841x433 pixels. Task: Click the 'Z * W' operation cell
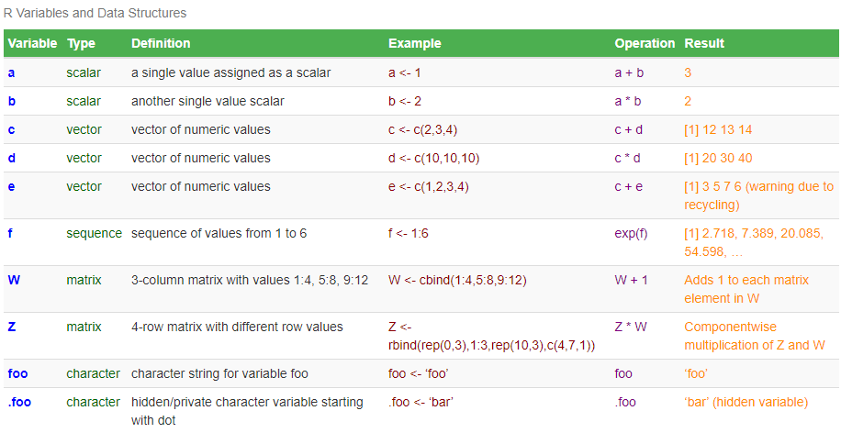(631, 328)
